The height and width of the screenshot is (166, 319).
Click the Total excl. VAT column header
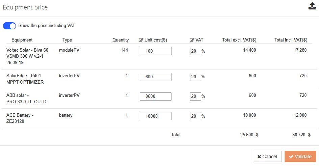click(239, 40)
